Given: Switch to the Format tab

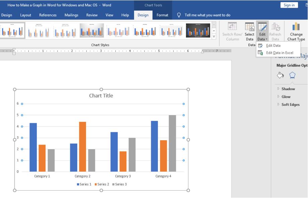Looking at the screenshot, I should tap(162, 15).
